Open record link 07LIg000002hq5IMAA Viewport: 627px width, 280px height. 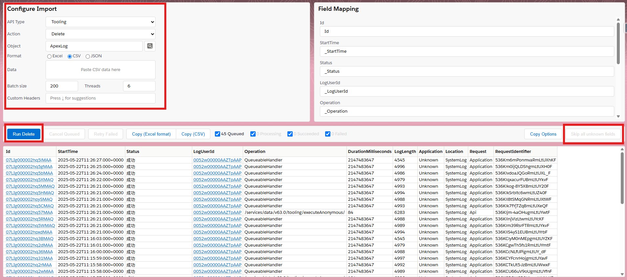tap(29, 160)
